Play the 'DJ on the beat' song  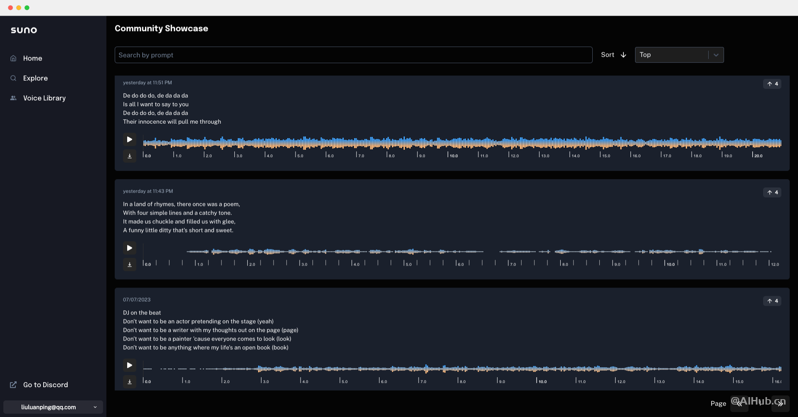129,365
